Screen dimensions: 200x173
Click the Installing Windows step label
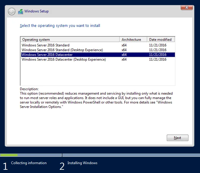(x=82, y=163)
